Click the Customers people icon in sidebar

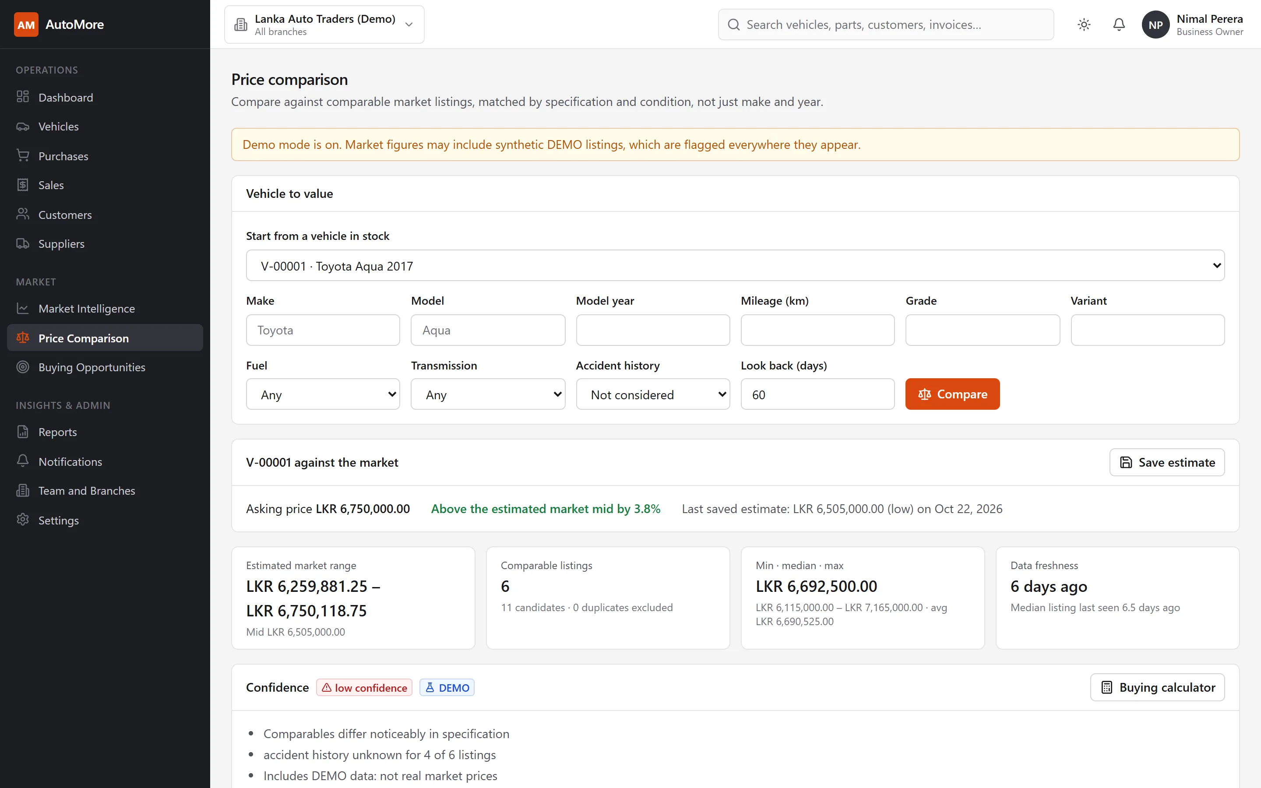pos(22,214)
